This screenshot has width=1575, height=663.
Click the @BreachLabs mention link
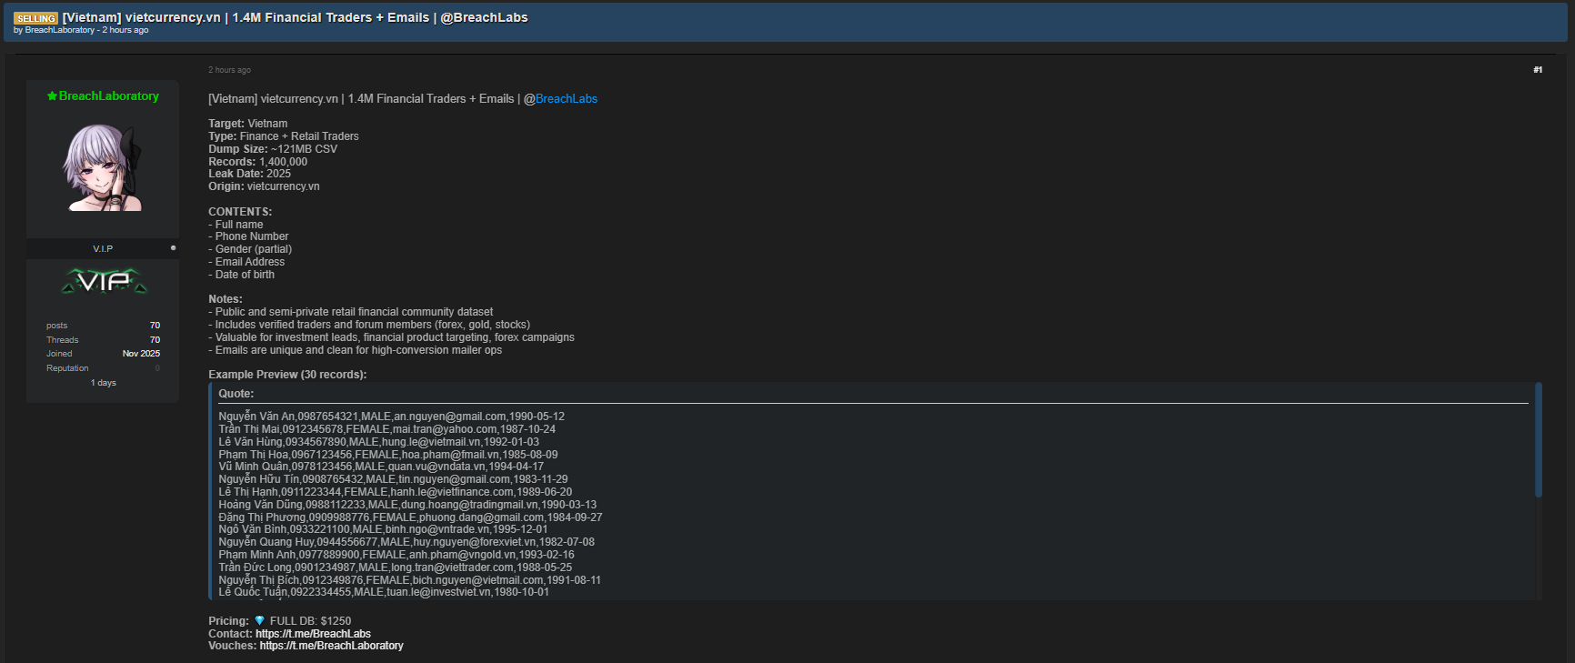[566, 99]
